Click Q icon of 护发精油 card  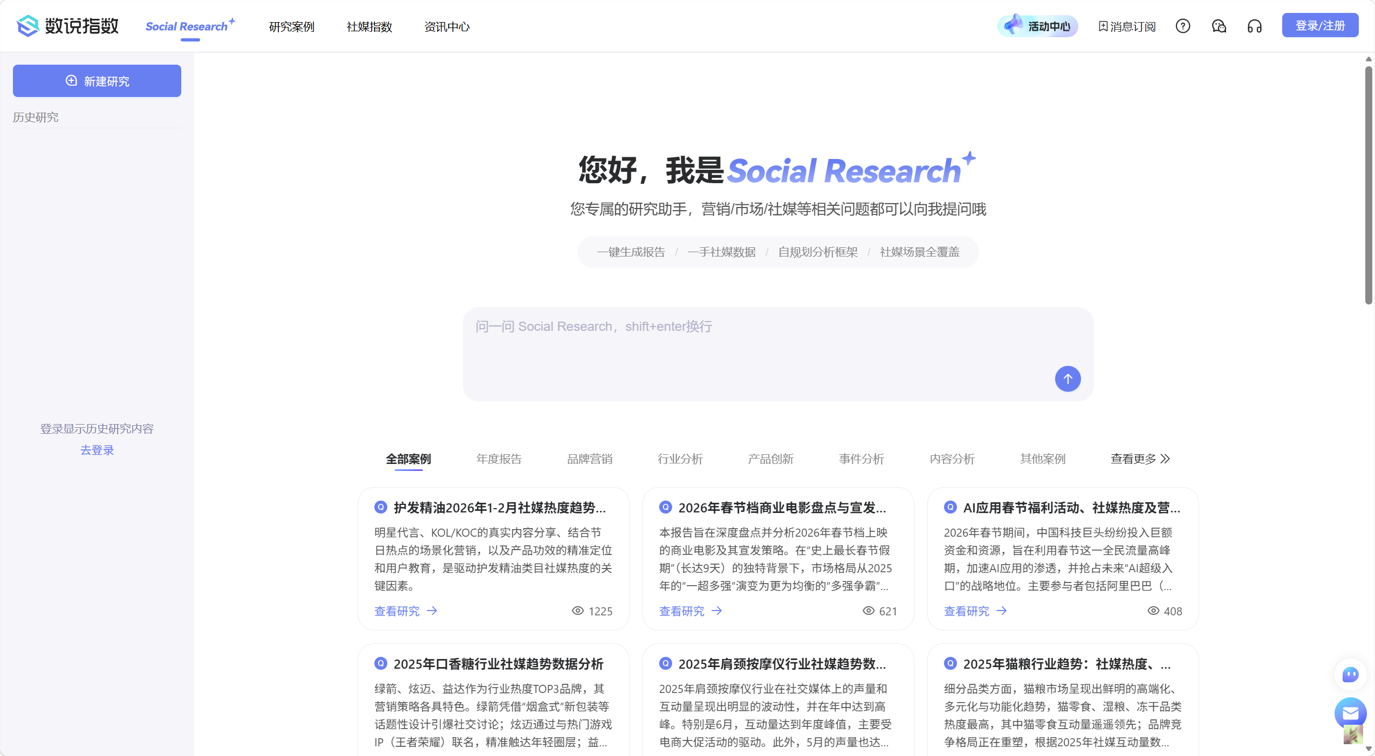click(381, 507)
